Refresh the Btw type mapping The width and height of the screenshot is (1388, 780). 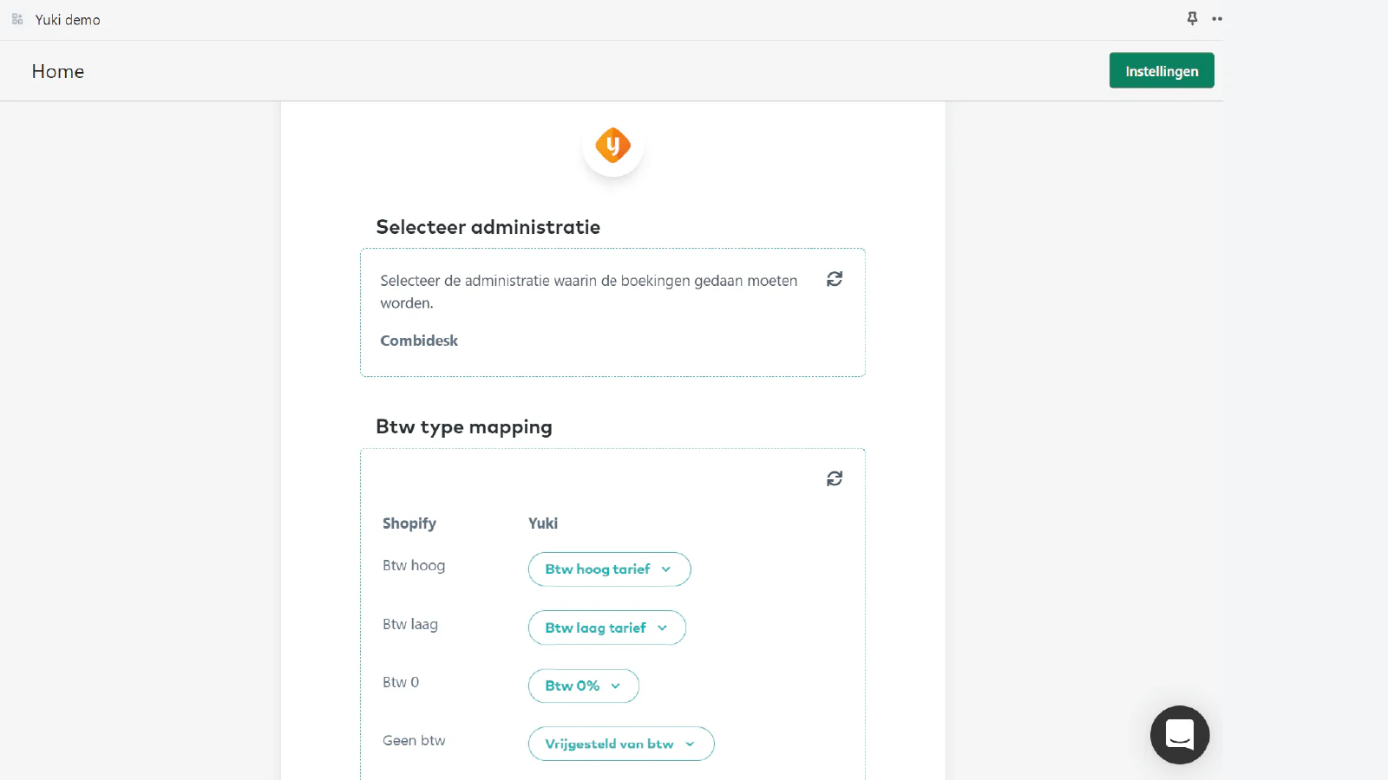coord(835,478)
